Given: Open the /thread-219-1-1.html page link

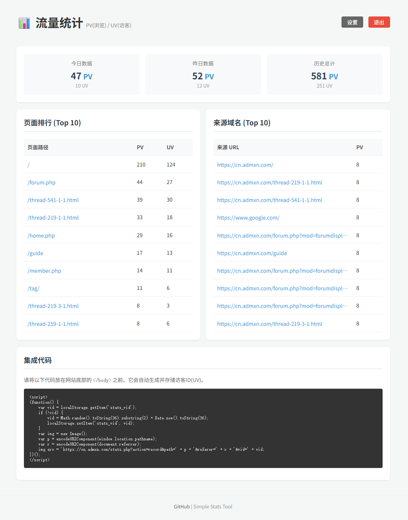Looking at the screenshot, I should (53, 217).
